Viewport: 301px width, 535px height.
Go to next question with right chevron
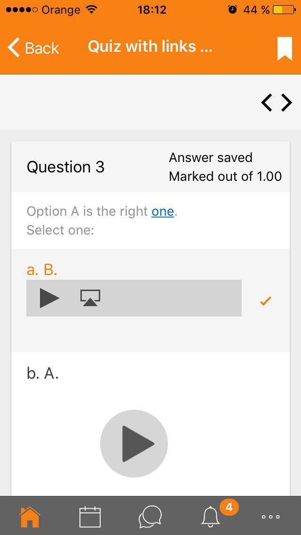(x=287, y=103)
